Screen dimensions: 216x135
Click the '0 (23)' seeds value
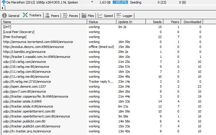[162, 2]
